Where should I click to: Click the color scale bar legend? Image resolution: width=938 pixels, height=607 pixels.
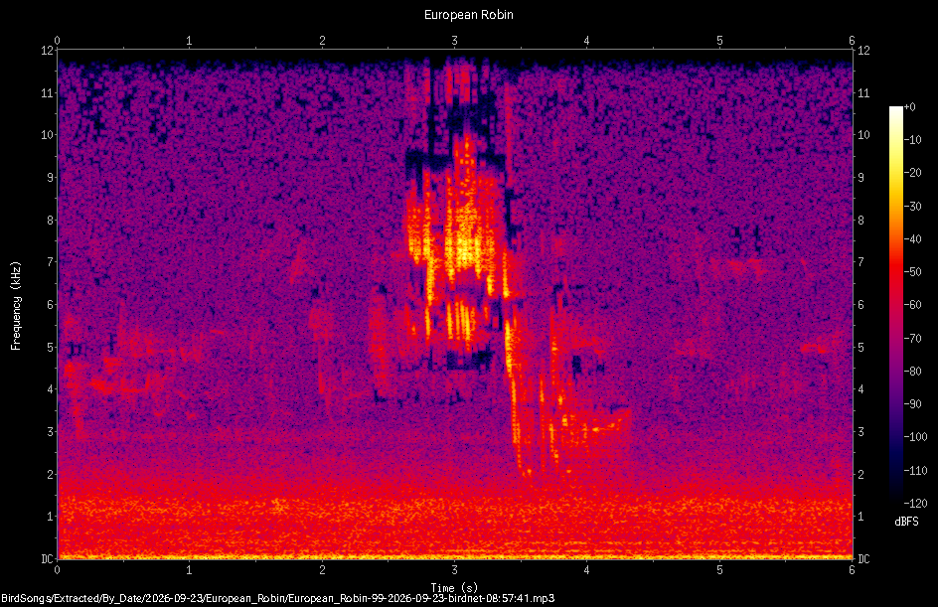tap(895, 305)
